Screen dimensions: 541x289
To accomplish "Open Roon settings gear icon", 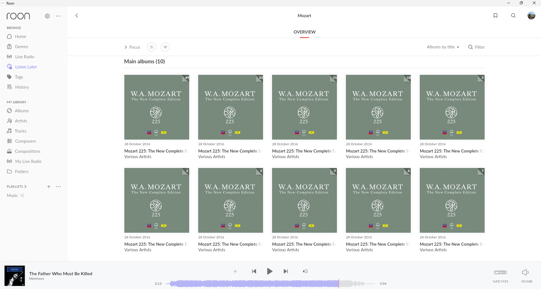I will pos(47,16).
